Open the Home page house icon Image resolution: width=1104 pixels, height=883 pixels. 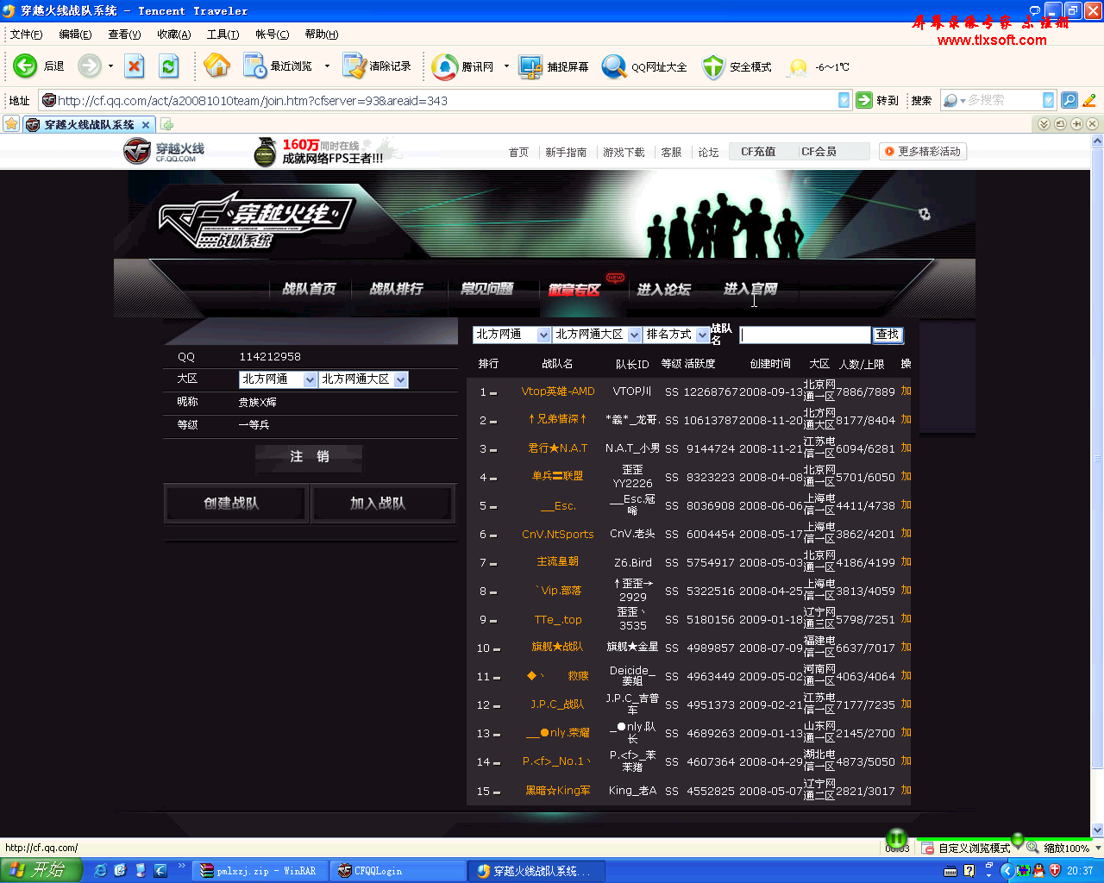tap(216, 66)
